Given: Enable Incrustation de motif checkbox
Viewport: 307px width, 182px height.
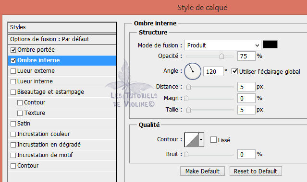Looking at the screenshot, I should (x=13, y=156).
